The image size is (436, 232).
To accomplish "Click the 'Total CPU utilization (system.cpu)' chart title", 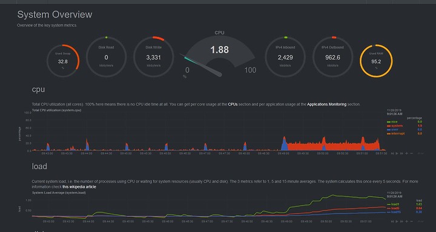I will pyautogui.click(x=57, y=110).
